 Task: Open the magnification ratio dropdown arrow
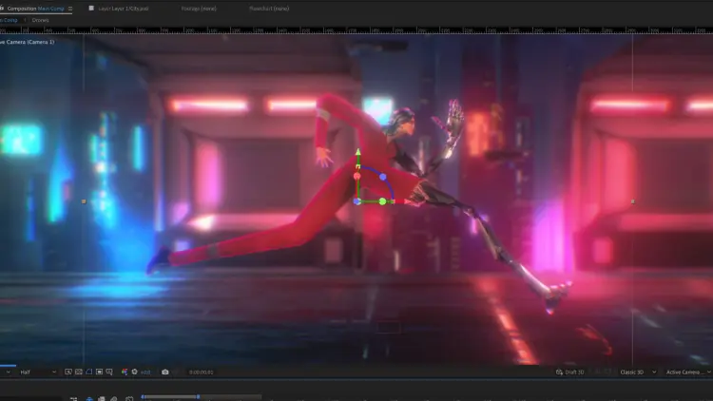[8, 372]
